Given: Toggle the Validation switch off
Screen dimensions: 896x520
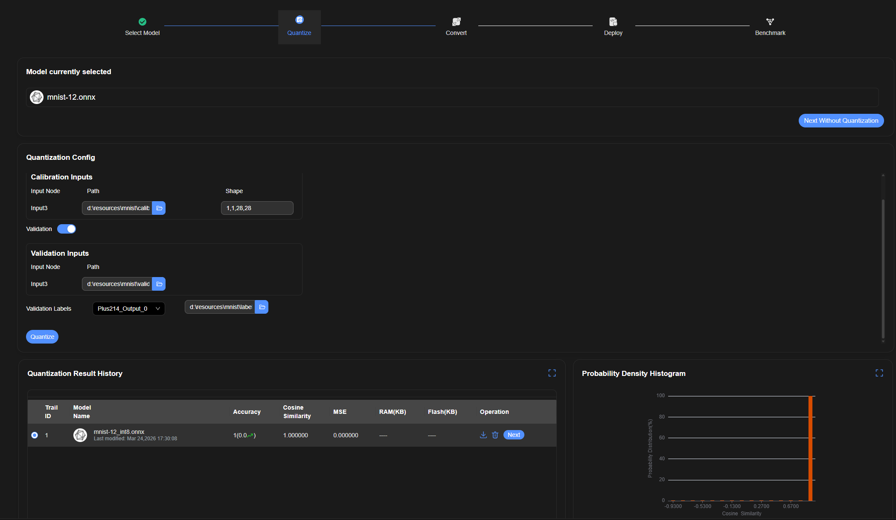Looking at the screenshot, I should 67,229.
